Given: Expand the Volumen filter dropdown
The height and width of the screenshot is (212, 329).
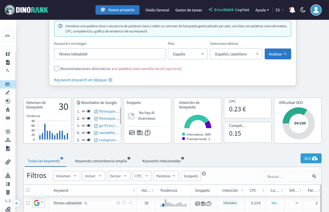Looking at the screenshot, I should coord(67,176).
